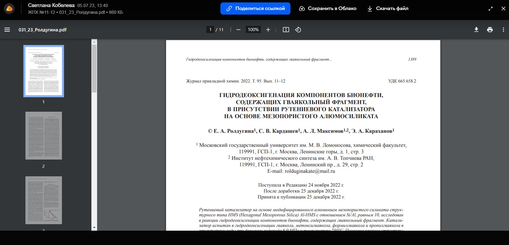Image resolution: width=509 pixels, height=245 pixels.
Task: Click the thumbnail panel scroll down arrow
Action: pyautogui.click(x=94, y=228)
